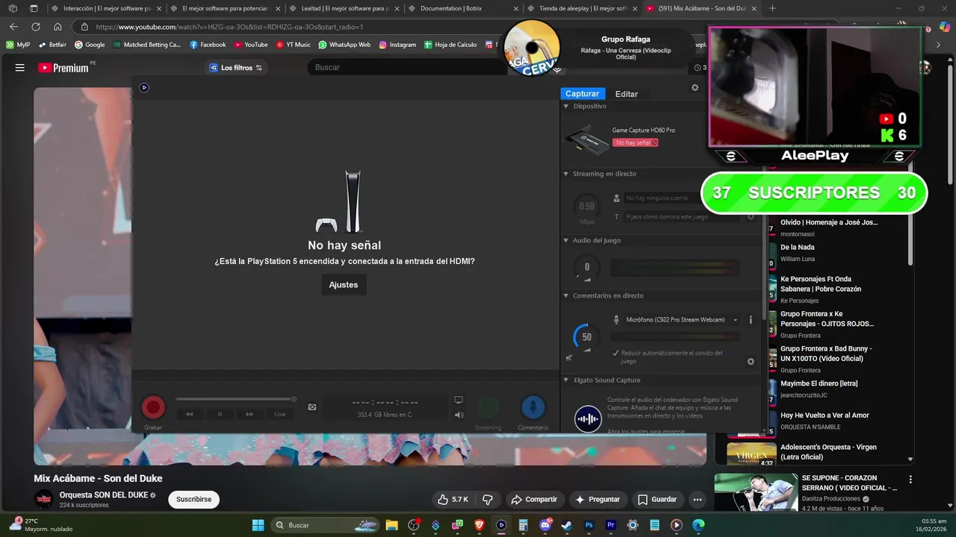Go to YouTube Premium home logo
The image size is (956, 537).
pos(63,68)
